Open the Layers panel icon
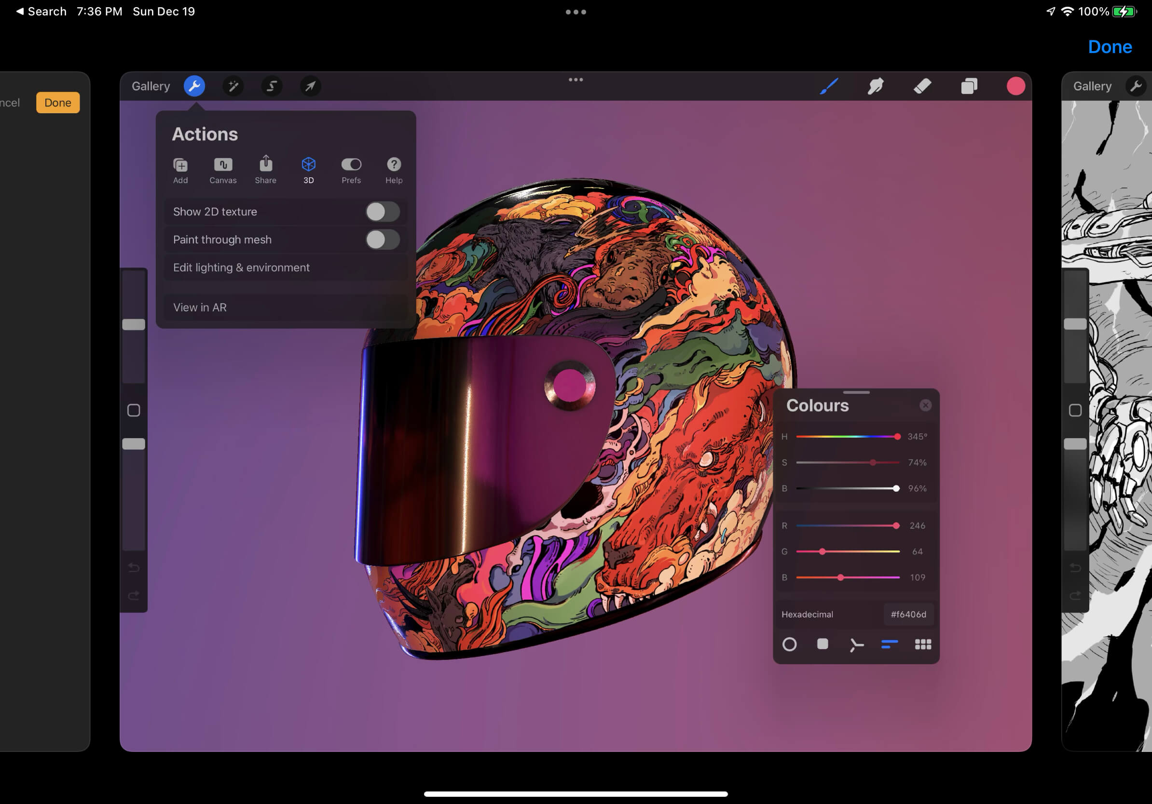 (969, 86)
